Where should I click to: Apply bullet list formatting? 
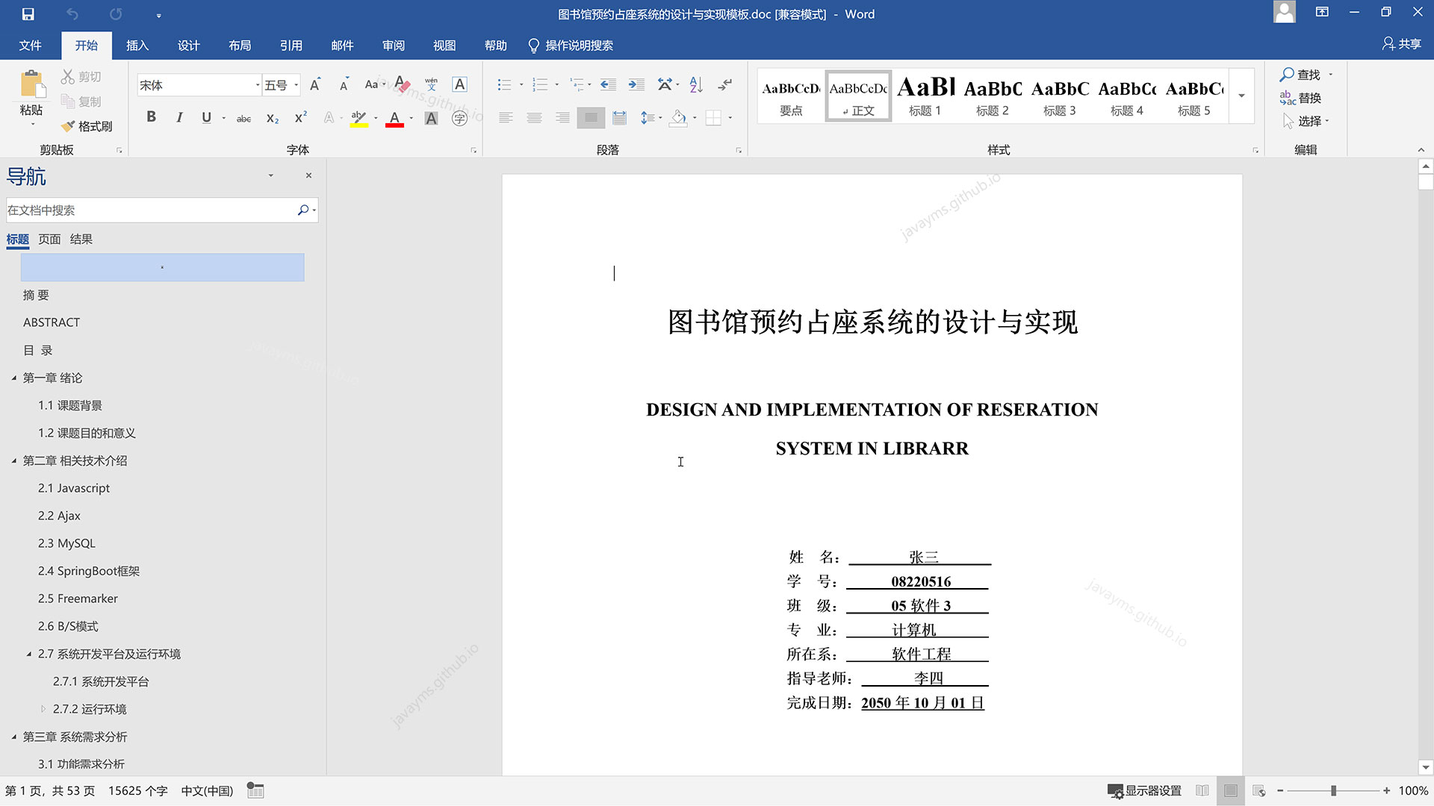[x=505, y=85]
